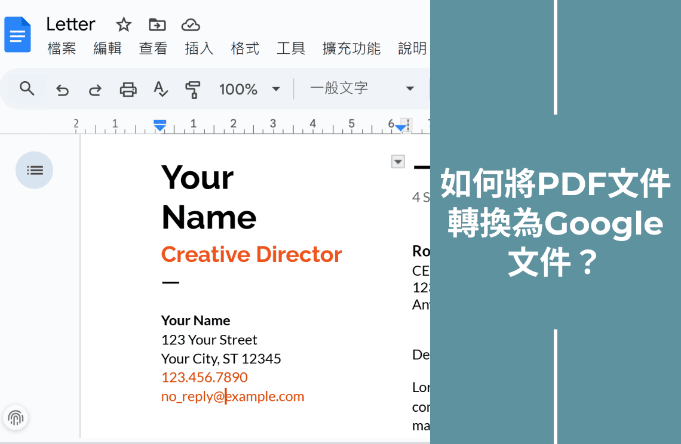Undo the last action
The height and width of the screenshot is (444, 681).
point(63,90)
